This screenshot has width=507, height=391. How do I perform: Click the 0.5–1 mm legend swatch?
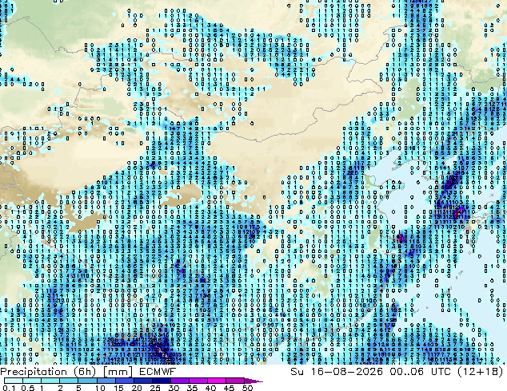32,381
